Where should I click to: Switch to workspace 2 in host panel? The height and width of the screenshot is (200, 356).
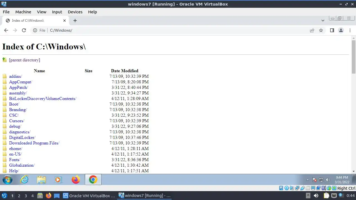click(x=19, y=196)
